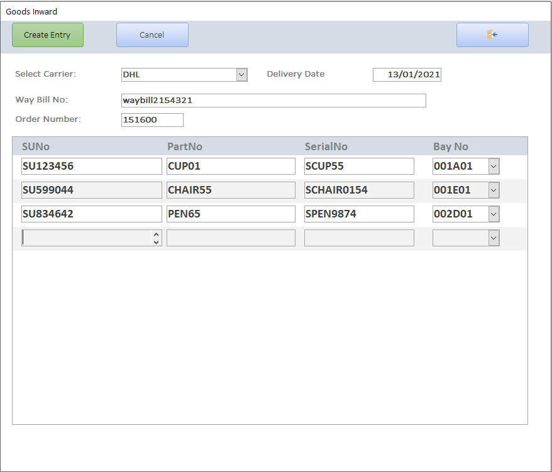Expand Bay No dropdown for 001E01
552x472 pixels.
pos(494,190)
